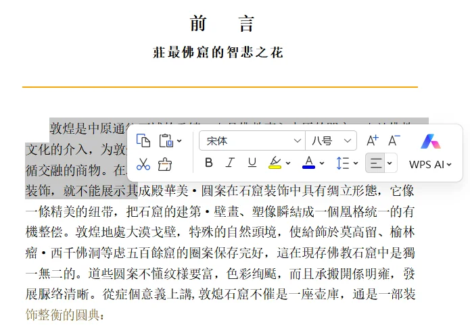Copy selection using the copy icon

[143, 140]
